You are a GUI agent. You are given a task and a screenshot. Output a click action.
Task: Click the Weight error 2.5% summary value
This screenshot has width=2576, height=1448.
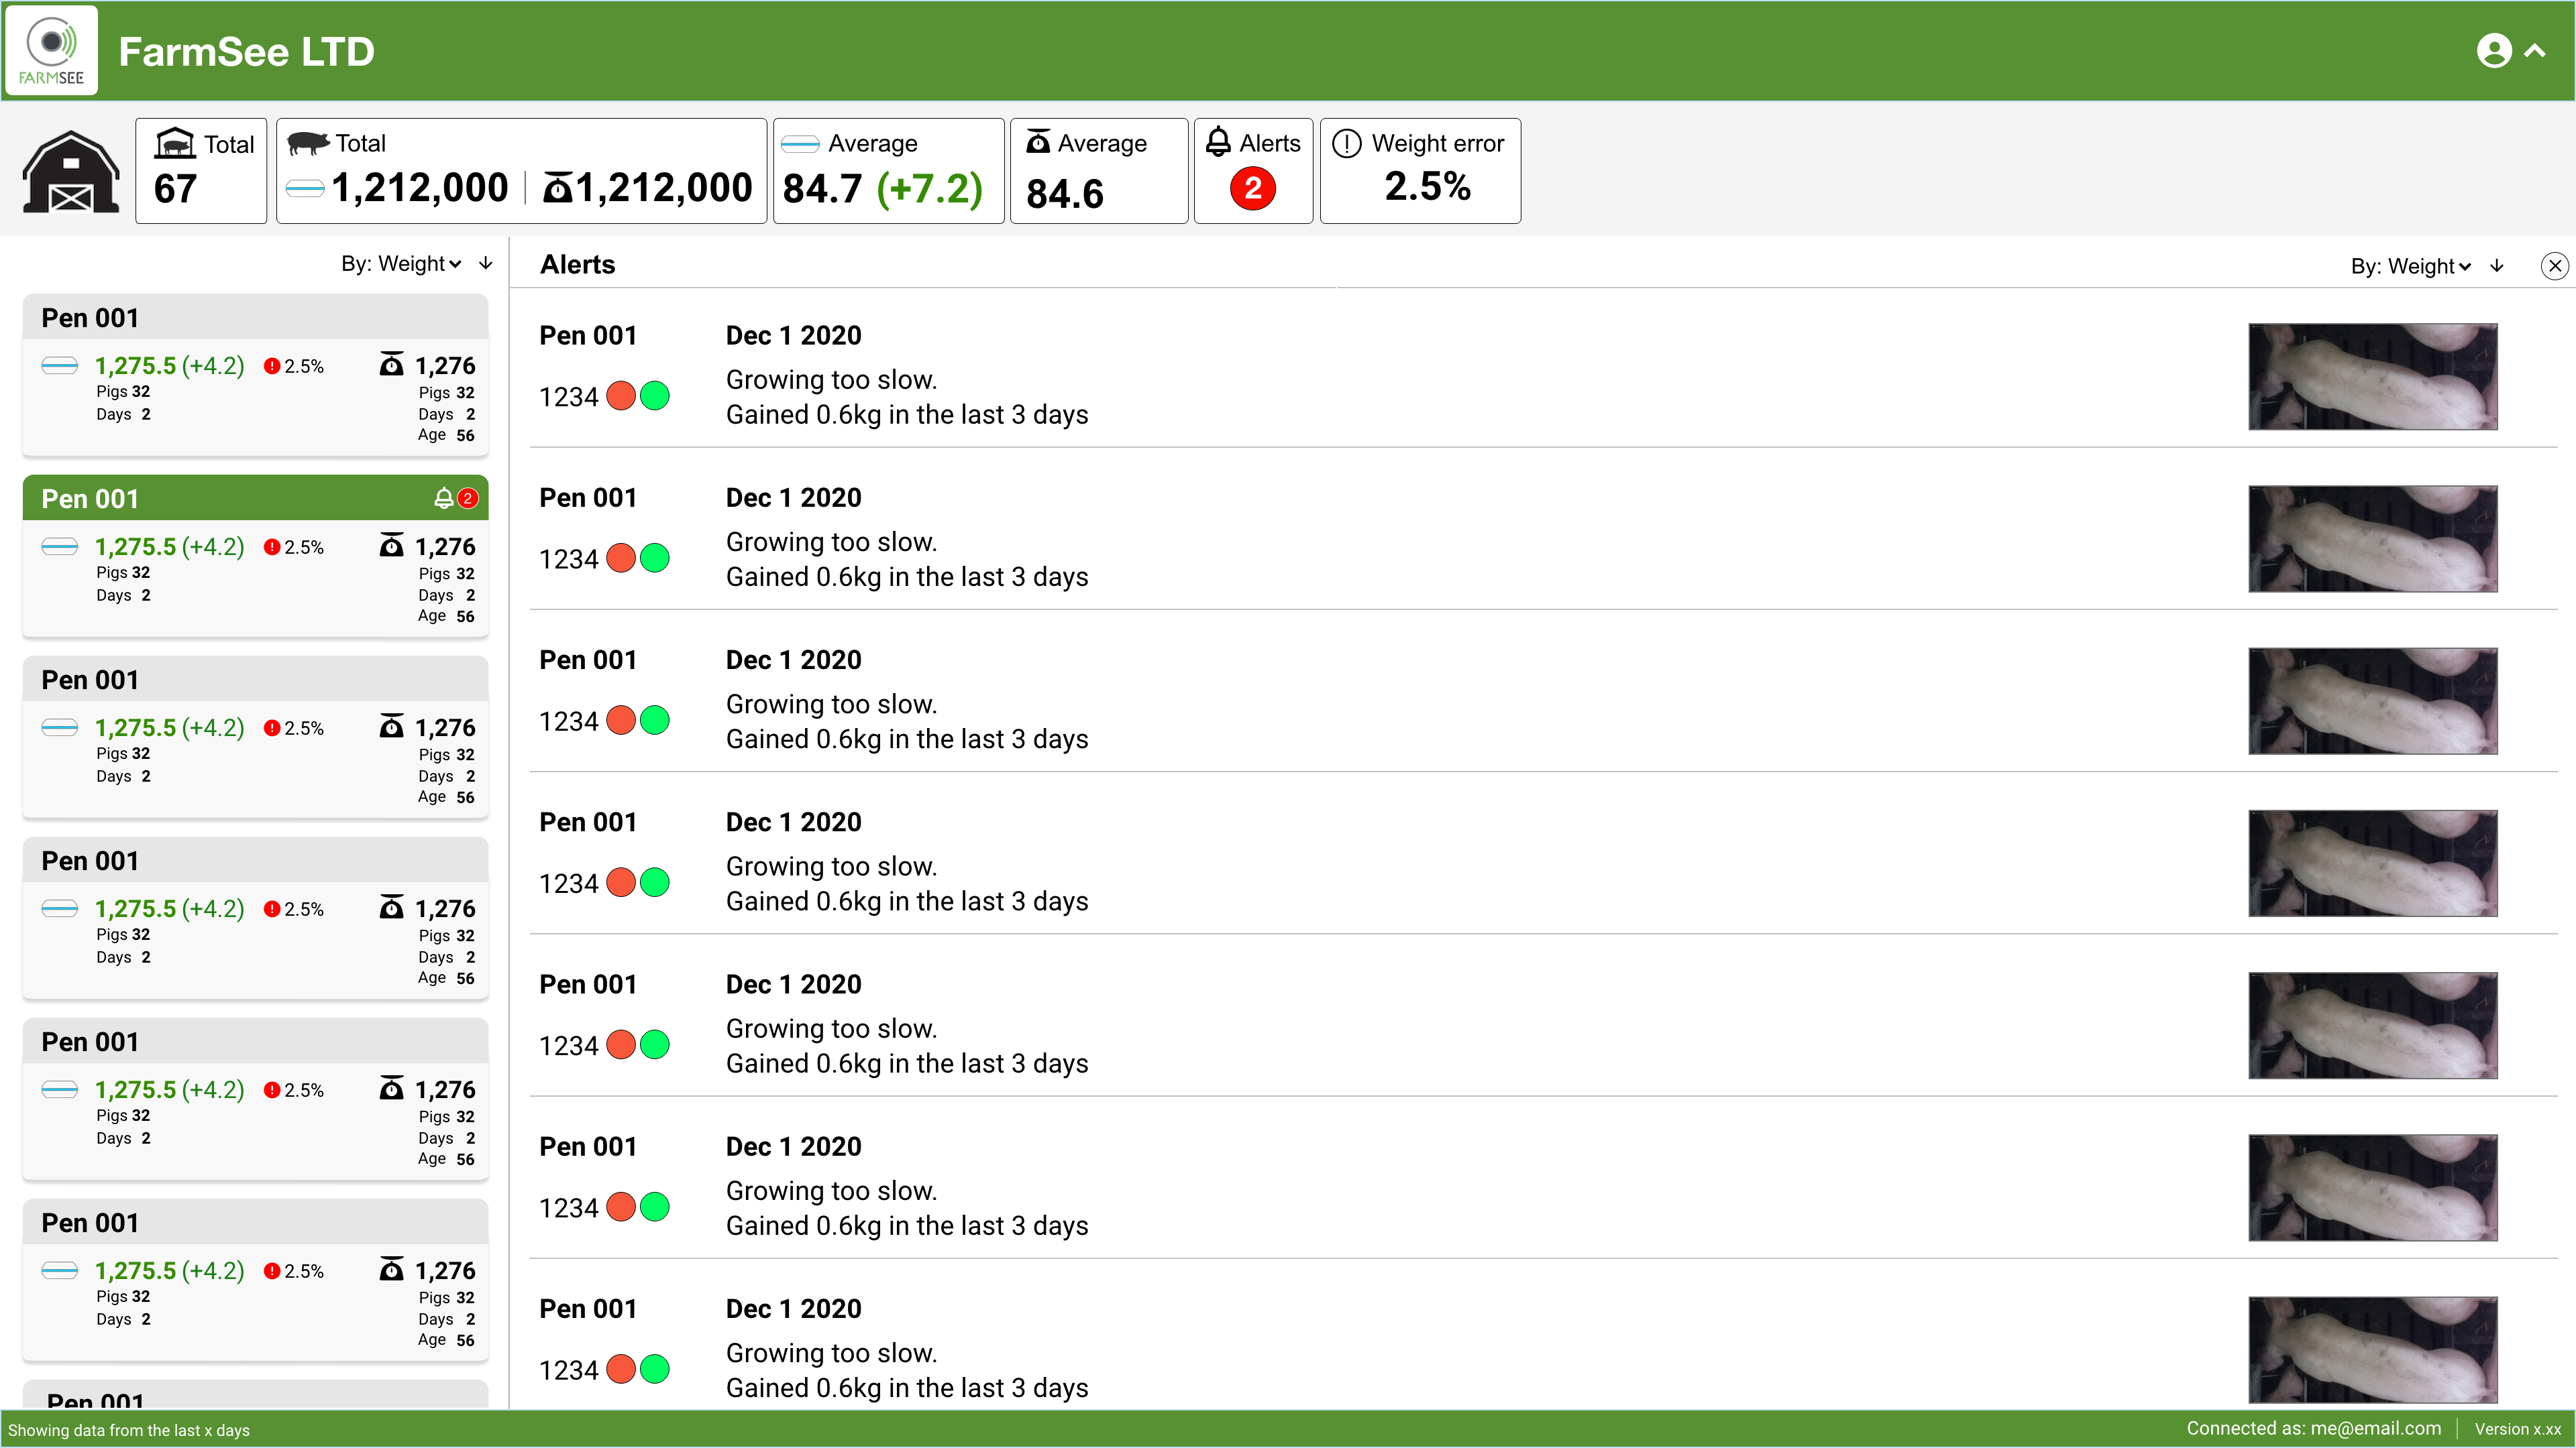pyautogui.click(x=1427, y=186)
